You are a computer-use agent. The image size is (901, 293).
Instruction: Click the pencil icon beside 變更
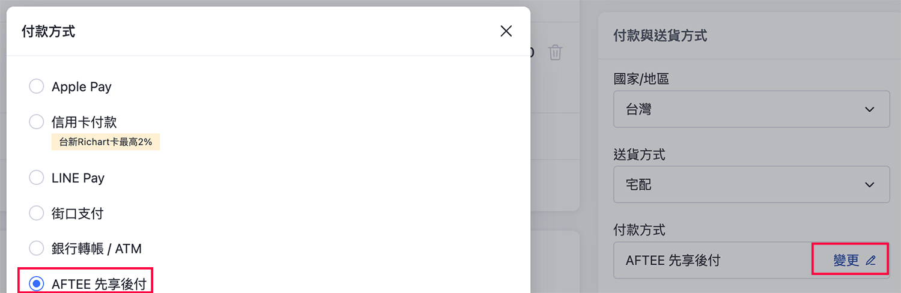click(870, 261)
